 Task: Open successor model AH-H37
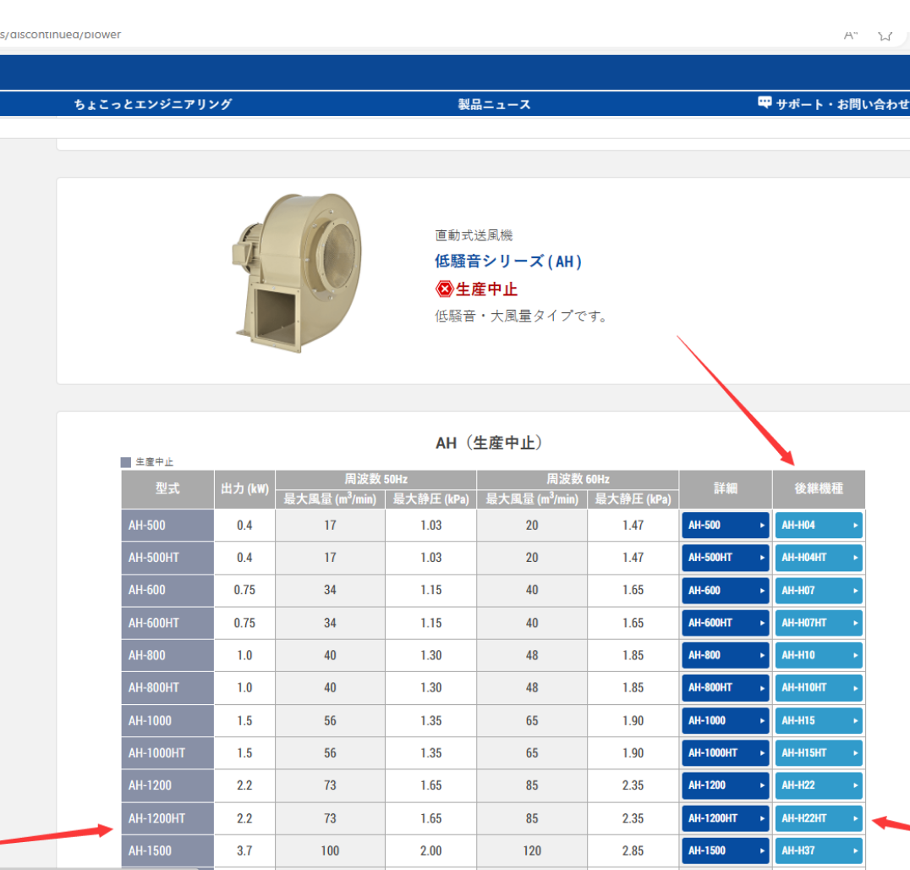(x=818, y=851)
